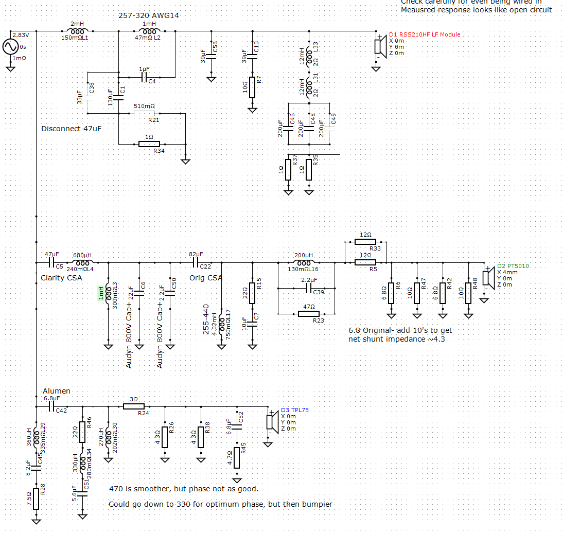Select the 1mH inductor L2

click(x=149, y=31)
